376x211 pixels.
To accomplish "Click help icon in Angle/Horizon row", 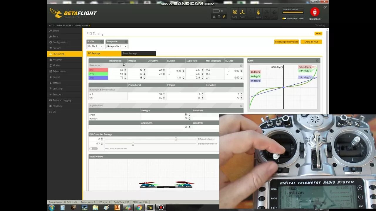I will [241, 106].
